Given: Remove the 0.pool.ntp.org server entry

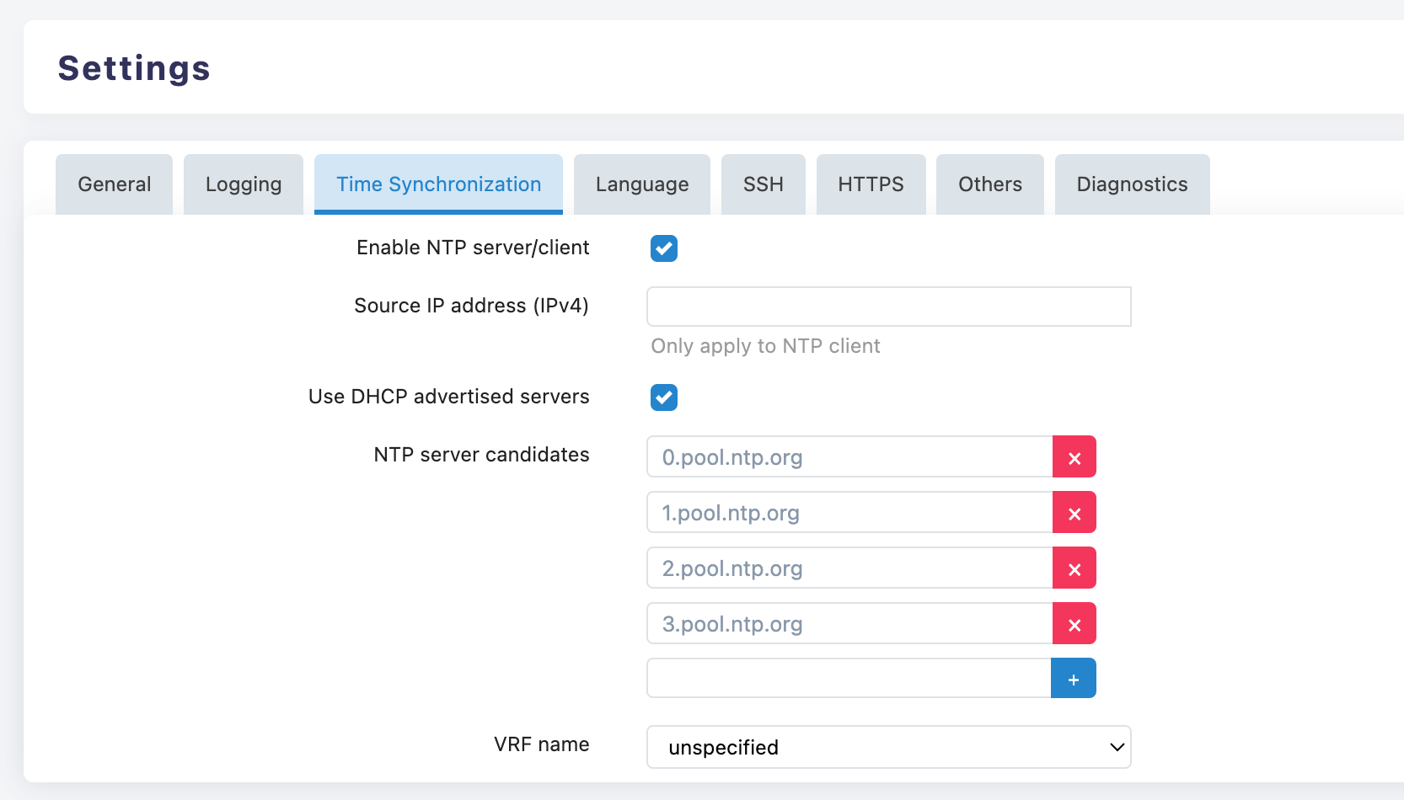Looking at the screenshot, I should tap(1074, 457).
